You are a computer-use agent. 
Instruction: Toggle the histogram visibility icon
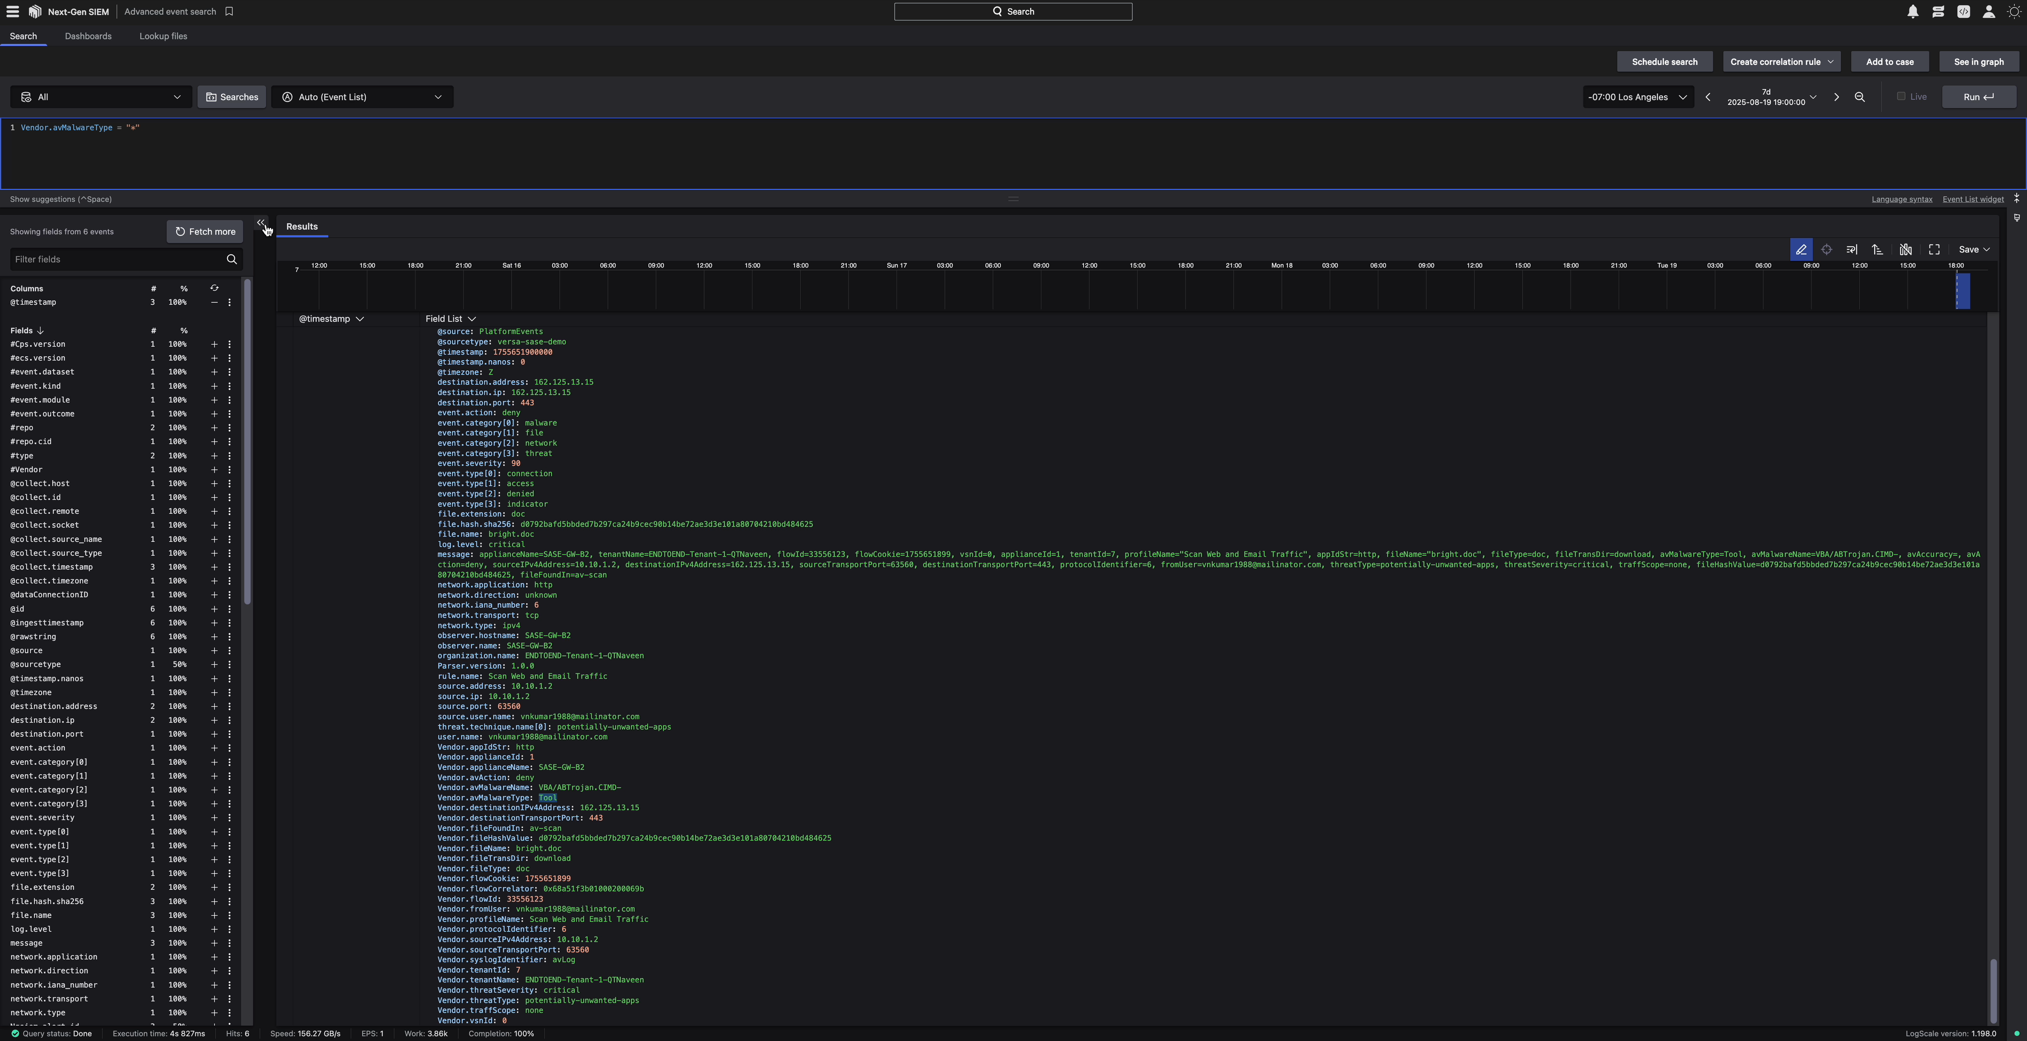[x=1905, y=249]
